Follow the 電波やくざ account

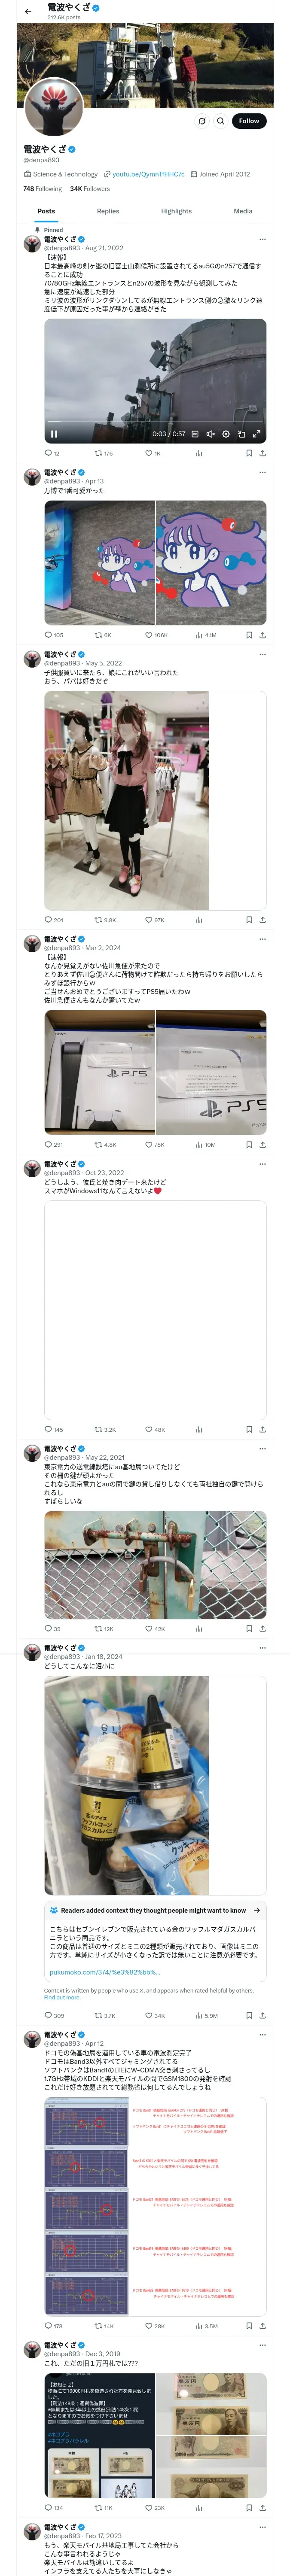coord(248,121)
